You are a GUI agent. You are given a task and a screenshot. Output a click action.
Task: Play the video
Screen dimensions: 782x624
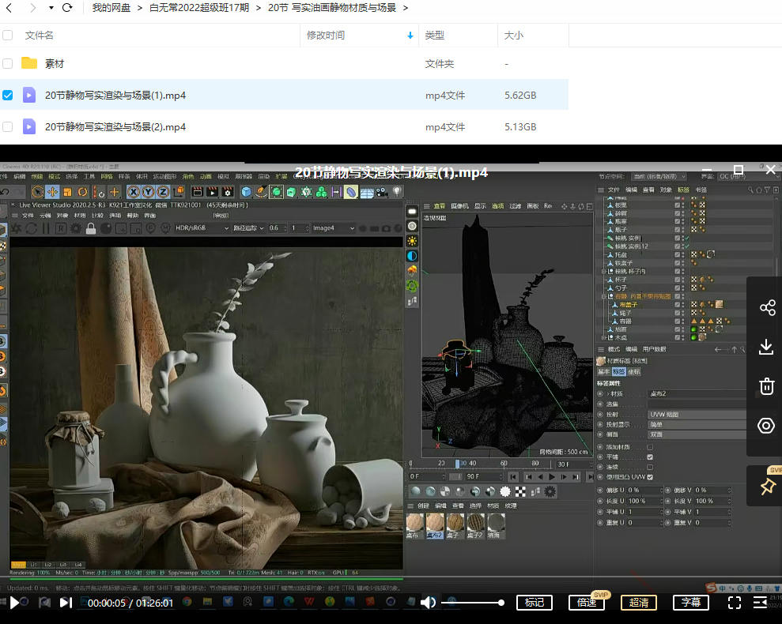(x=14, y=603)
